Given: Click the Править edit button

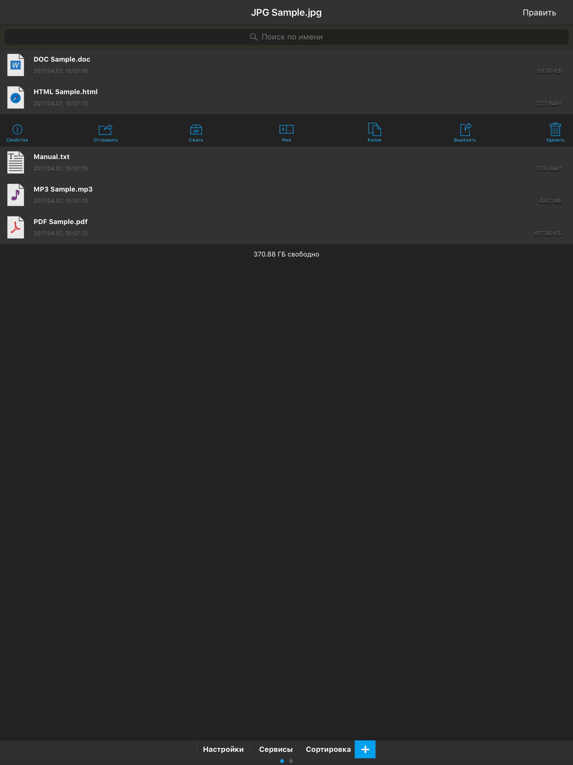Looking at the screenshot, I should click(539, 13).
